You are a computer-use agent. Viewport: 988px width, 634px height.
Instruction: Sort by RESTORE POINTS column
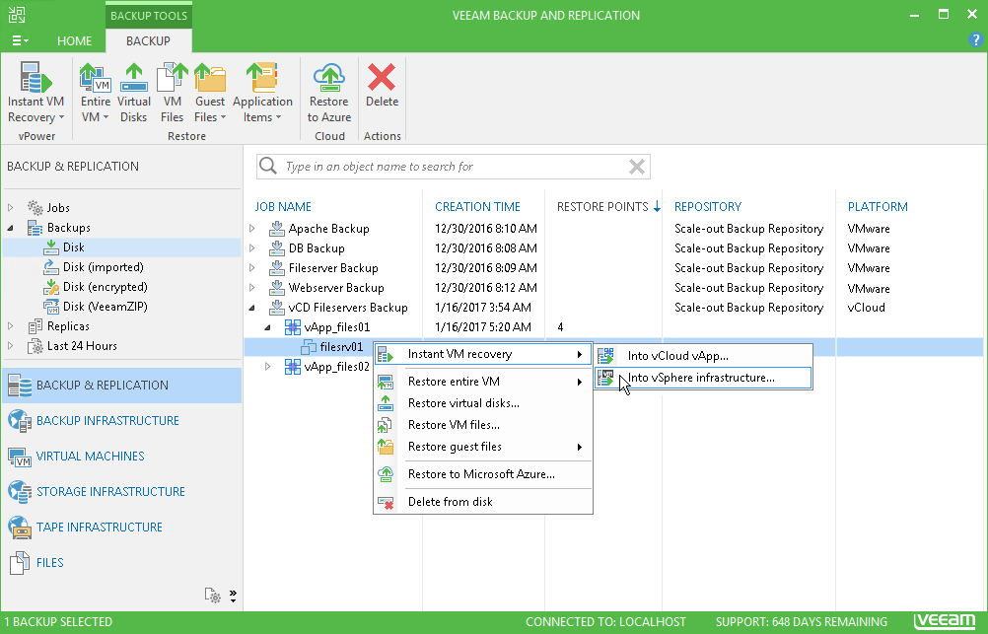point(602,207)
